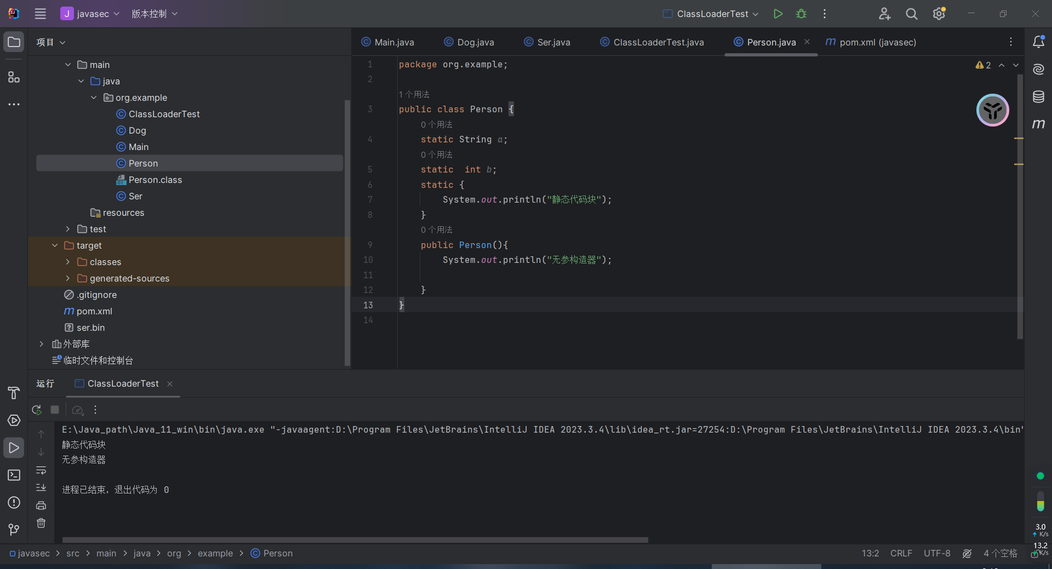Open the Terminal tool window

[x=14, y=475]
